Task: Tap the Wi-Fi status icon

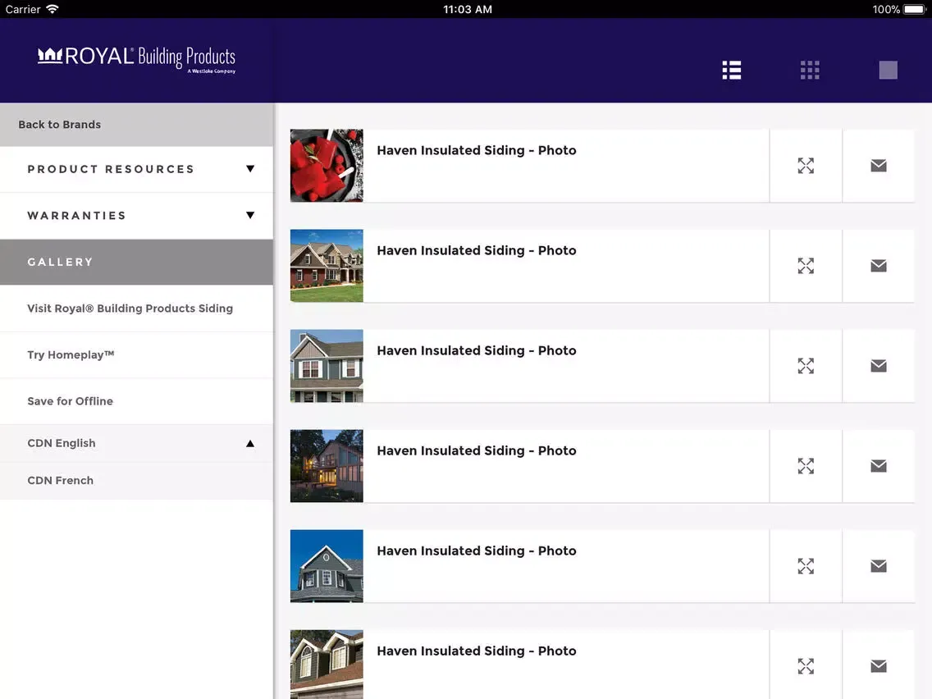Action: pos(53,9)
